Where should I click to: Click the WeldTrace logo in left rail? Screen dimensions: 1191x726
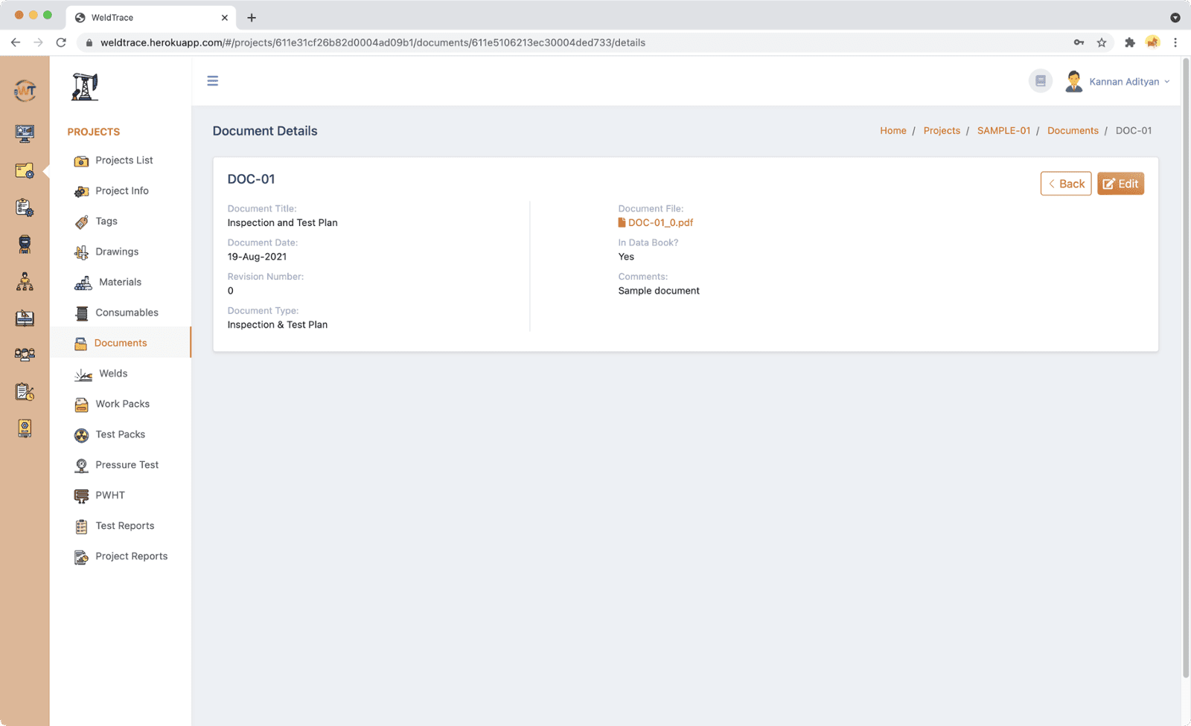(x=25, y=91)
